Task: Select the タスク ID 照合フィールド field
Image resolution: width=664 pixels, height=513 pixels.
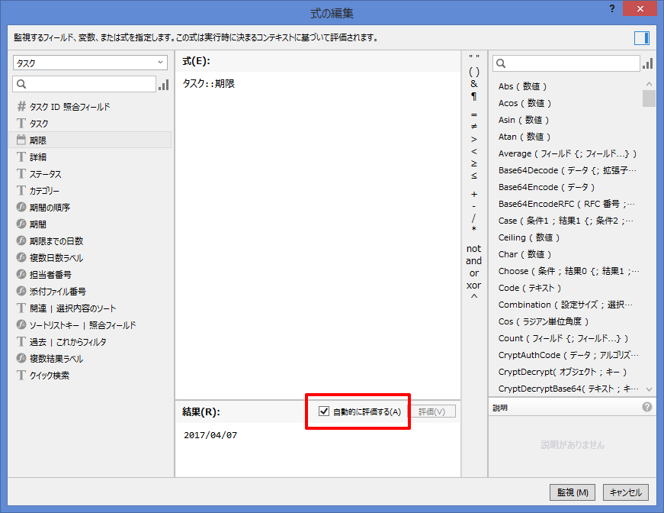Action: (x=90, y=106)
